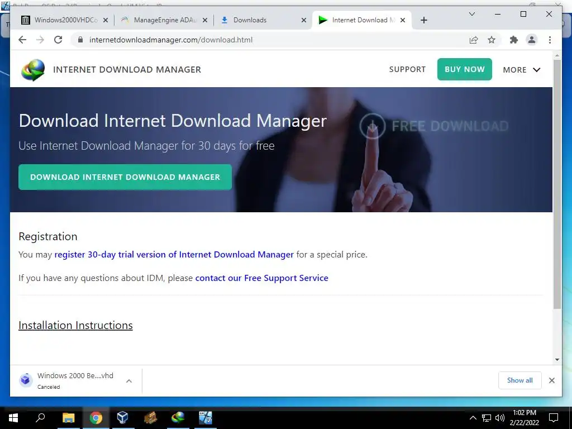The height and width of the screenshot is (429, 572).
Task: Click the address bar URL
Action: point(171,40)
